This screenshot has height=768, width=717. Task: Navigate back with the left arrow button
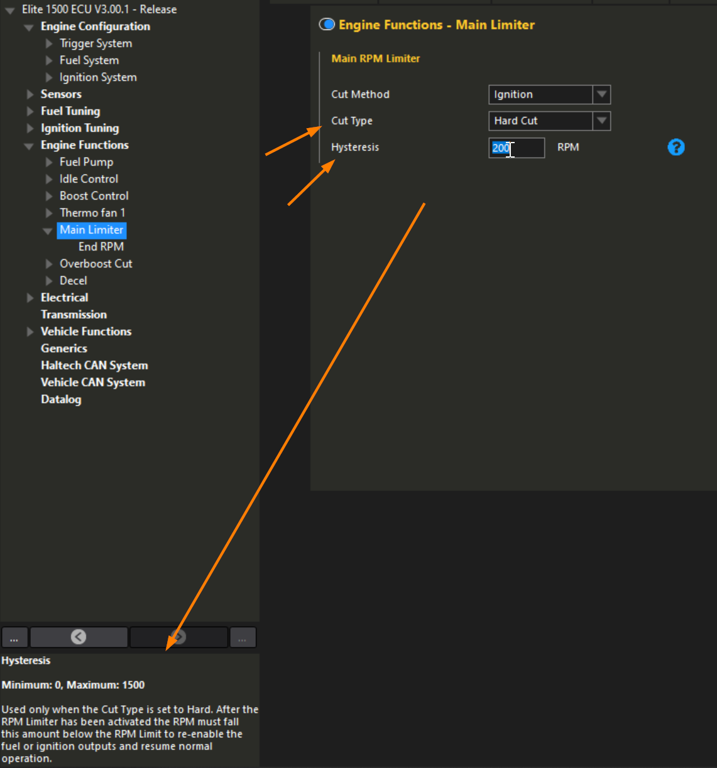point(78,637)
